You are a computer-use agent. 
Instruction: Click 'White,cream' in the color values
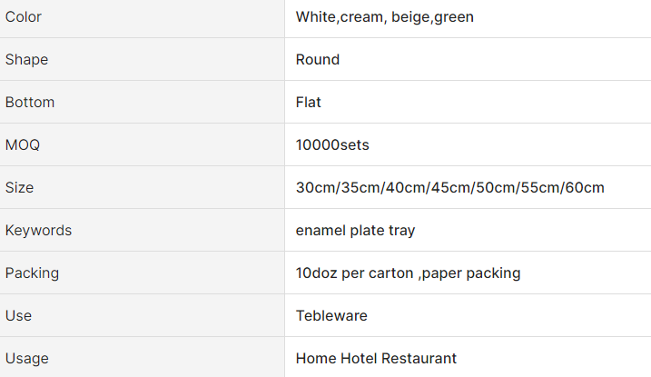coord(340,17)
